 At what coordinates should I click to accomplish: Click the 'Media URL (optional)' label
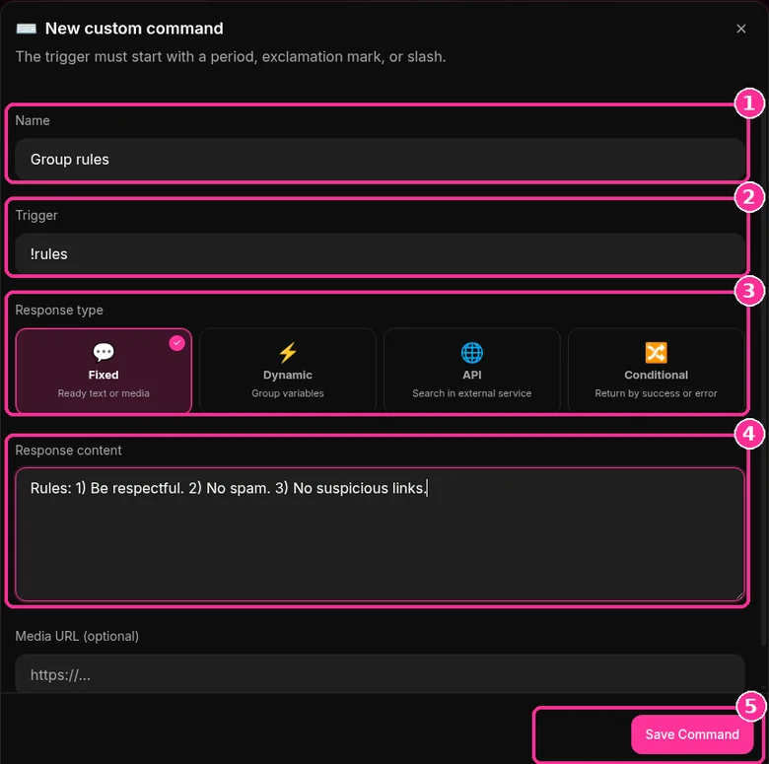(77, 636)
